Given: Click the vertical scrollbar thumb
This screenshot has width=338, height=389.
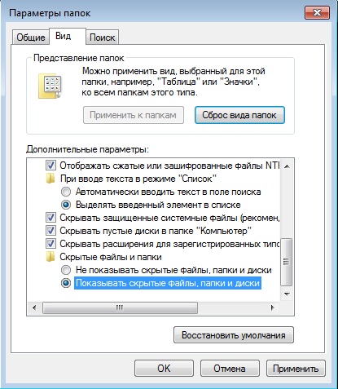Looking at the screenshot, I should [287, 262].
